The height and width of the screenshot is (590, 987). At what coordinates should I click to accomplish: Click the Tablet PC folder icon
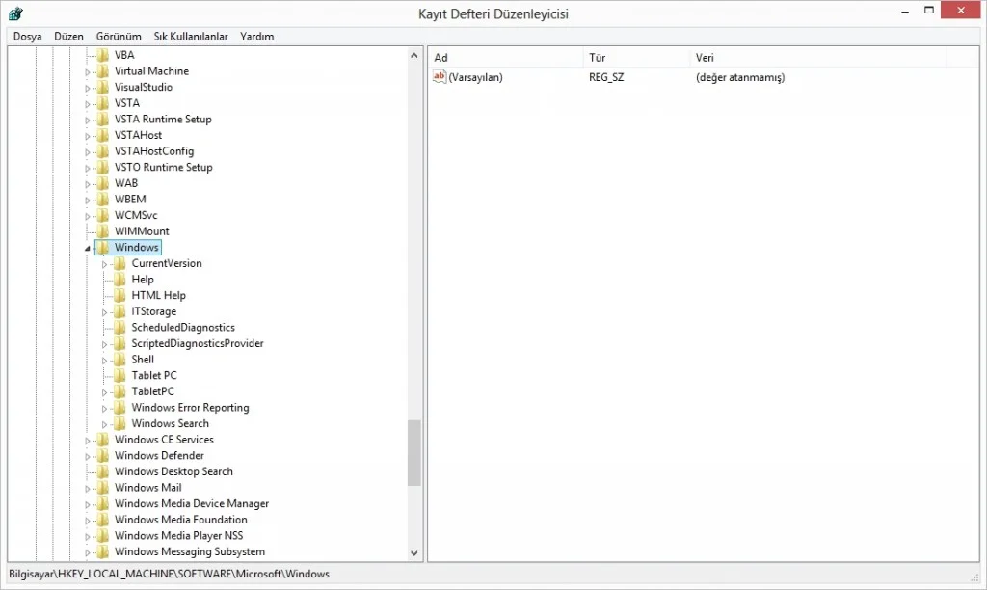[x=120, y=375]
